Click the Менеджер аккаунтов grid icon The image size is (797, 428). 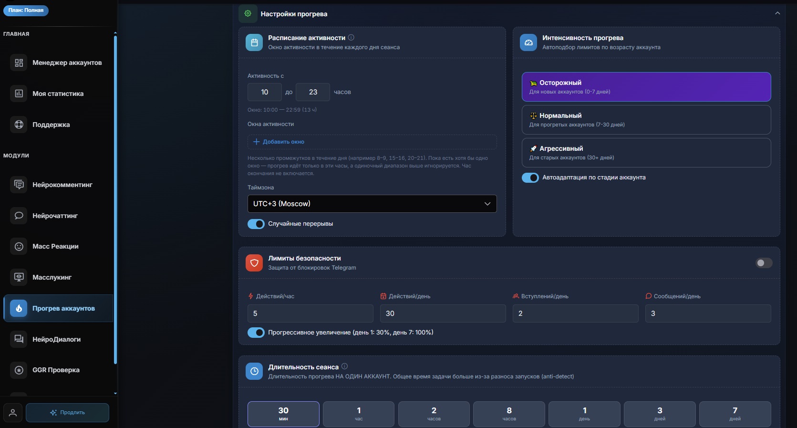coord(19,63)
